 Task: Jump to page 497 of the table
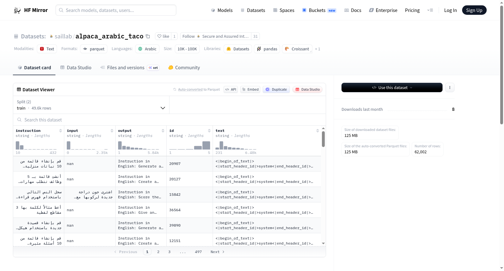point(198,252)
